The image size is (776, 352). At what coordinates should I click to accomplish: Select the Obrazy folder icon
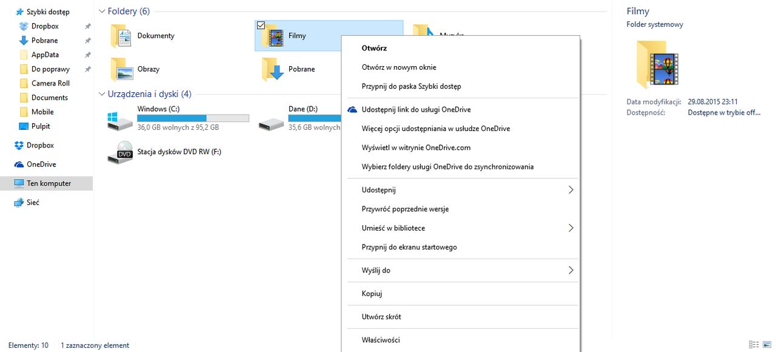(x=121, y=69)
